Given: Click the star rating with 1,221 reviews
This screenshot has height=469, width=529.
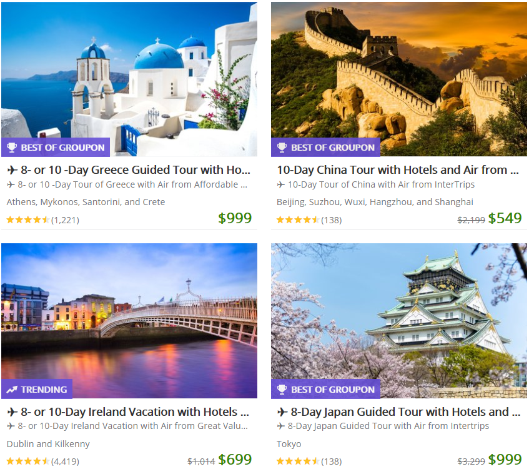Looking at the screenshot, I should (27, 220).
